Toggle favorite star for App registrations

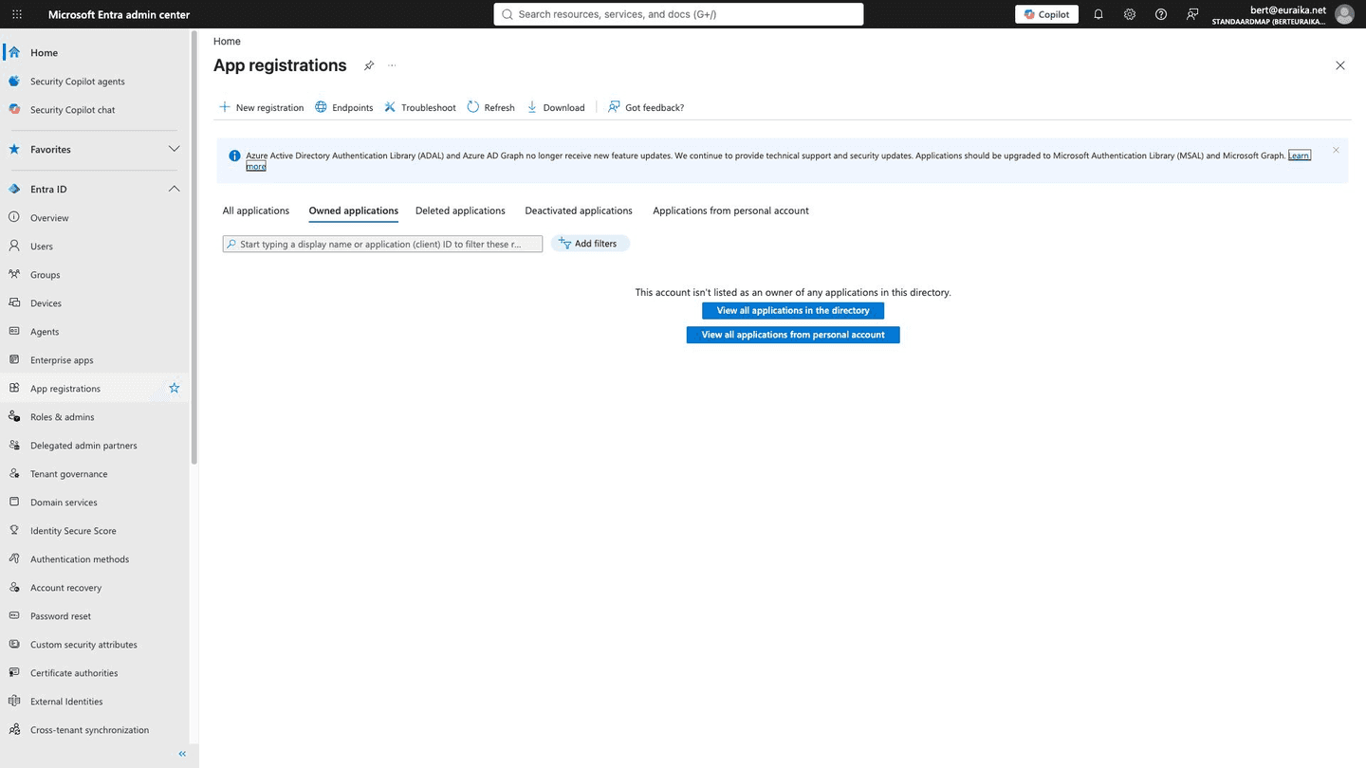174,389
